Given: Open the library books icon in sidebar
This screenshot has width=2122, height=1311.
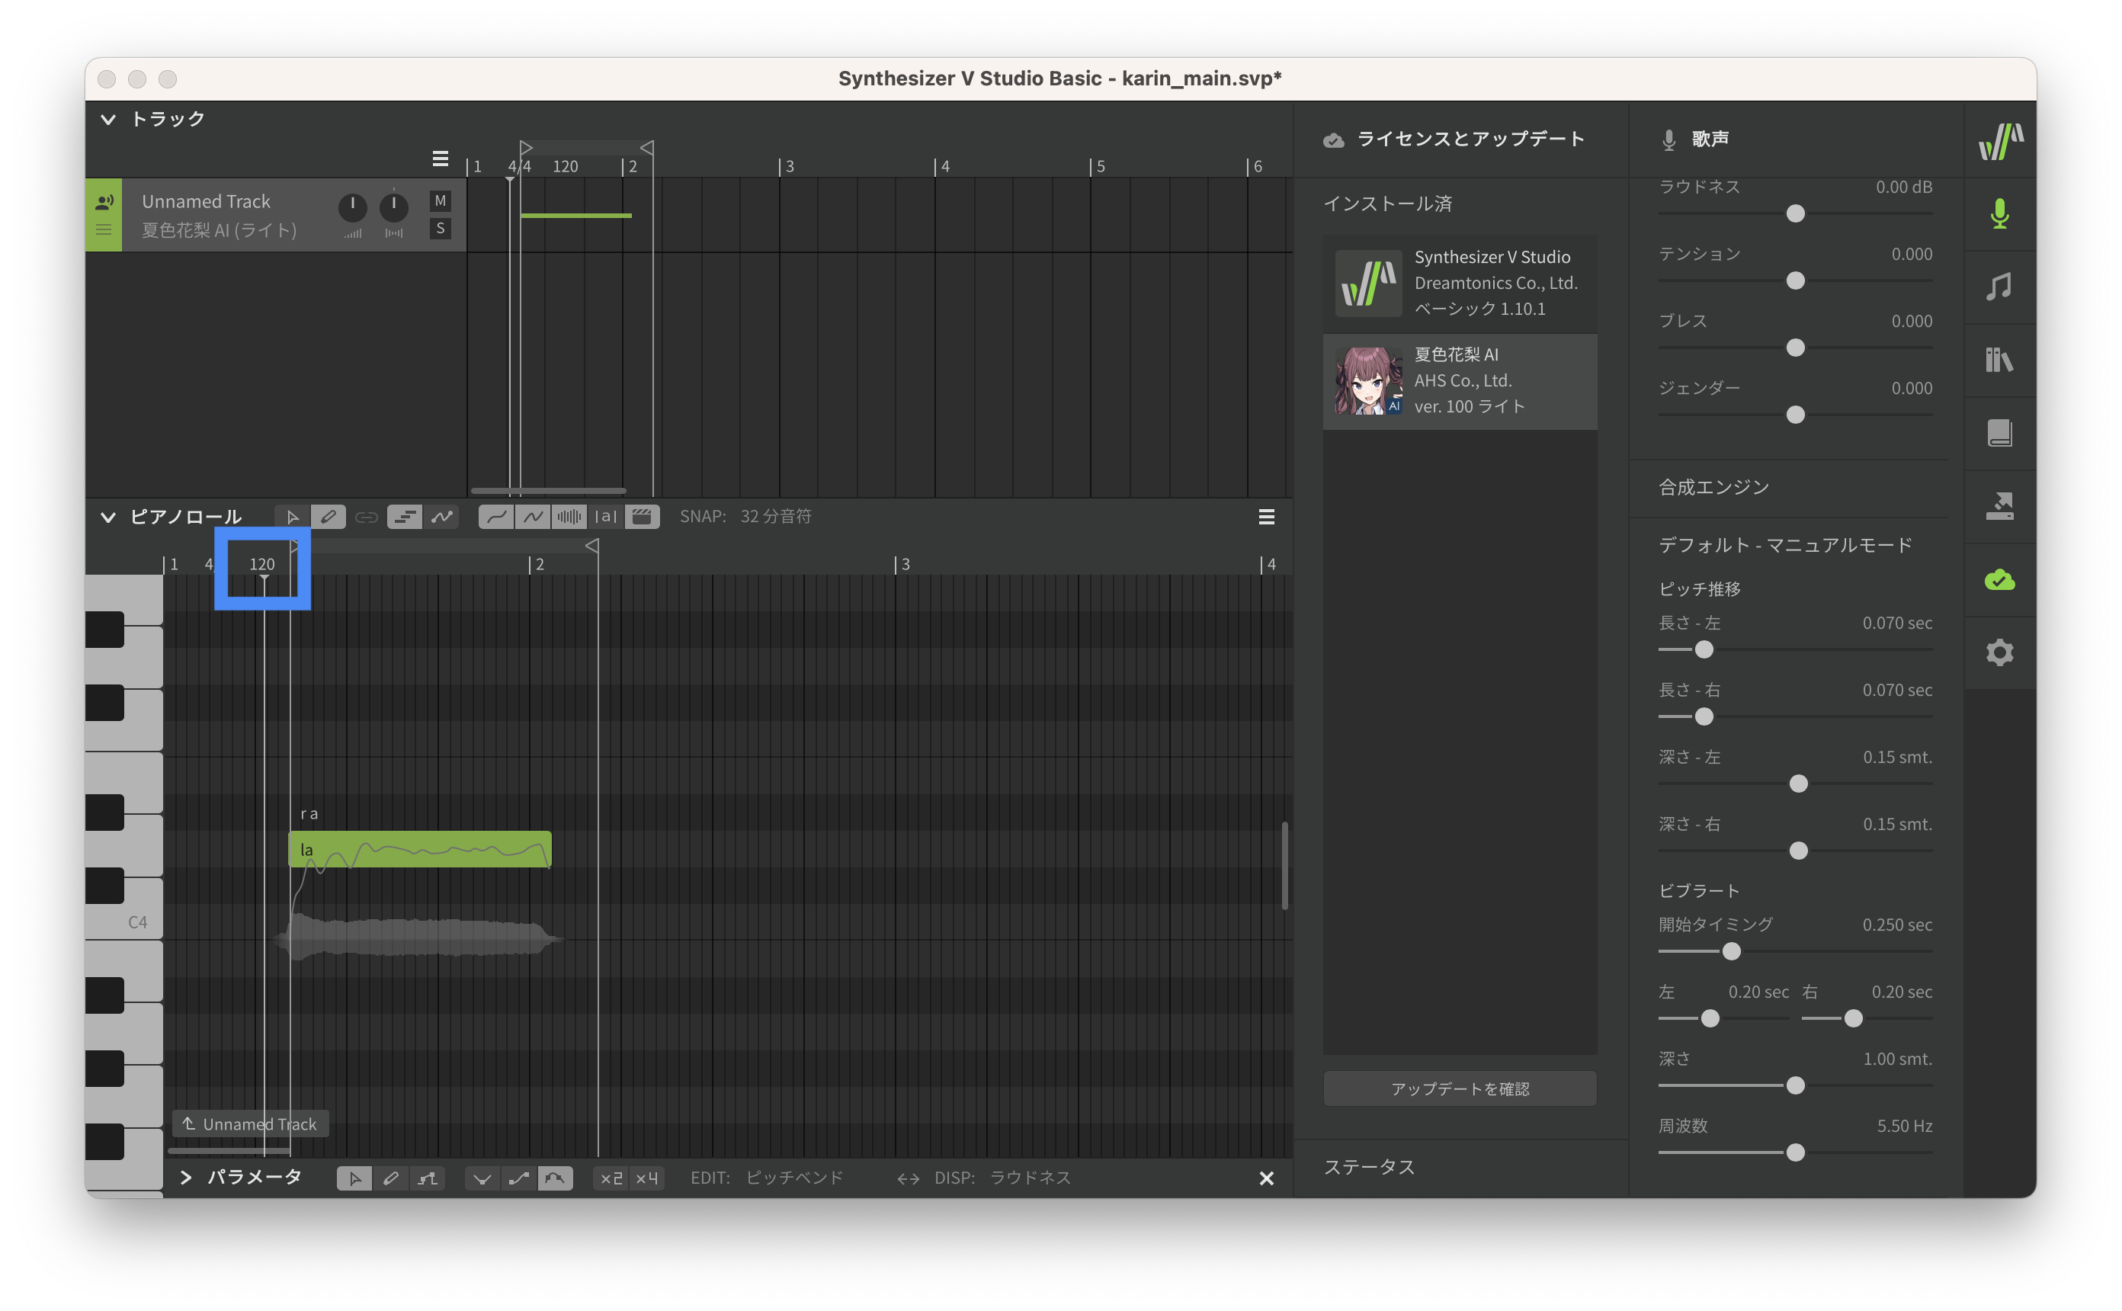Looking at the screenshot, I should point(1999,360).
